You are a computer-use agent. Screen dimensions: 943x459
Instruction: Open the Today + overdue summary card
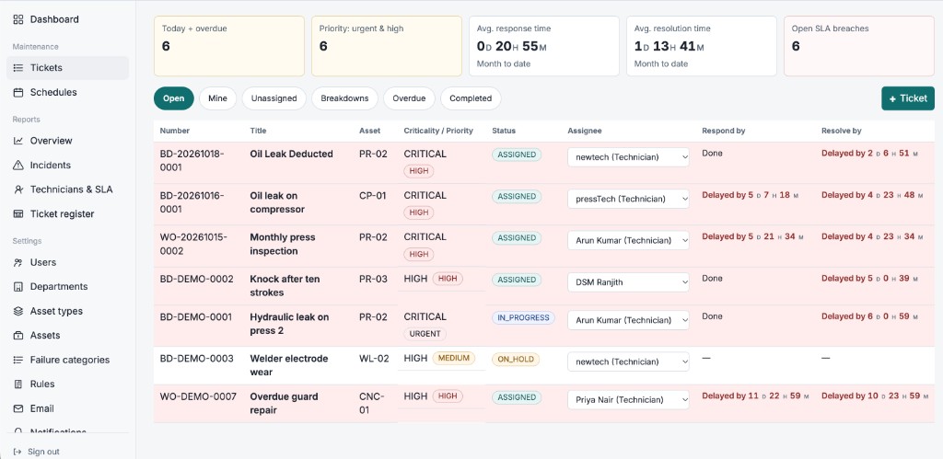tap(229, 46)
